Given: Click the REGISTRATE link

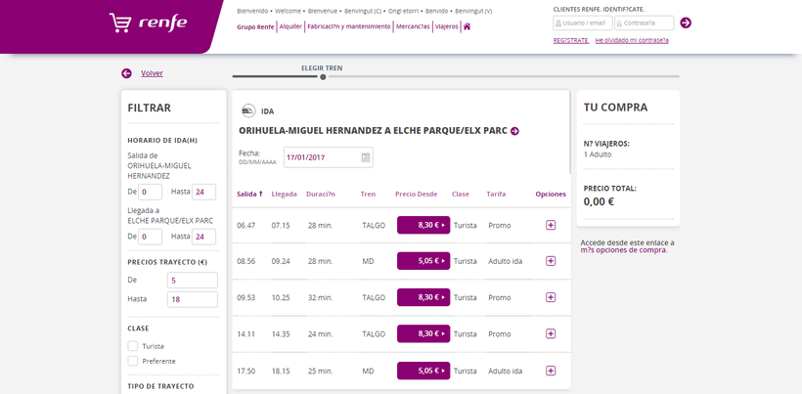Looking at the screenshot, I should [x=570, y=40].
